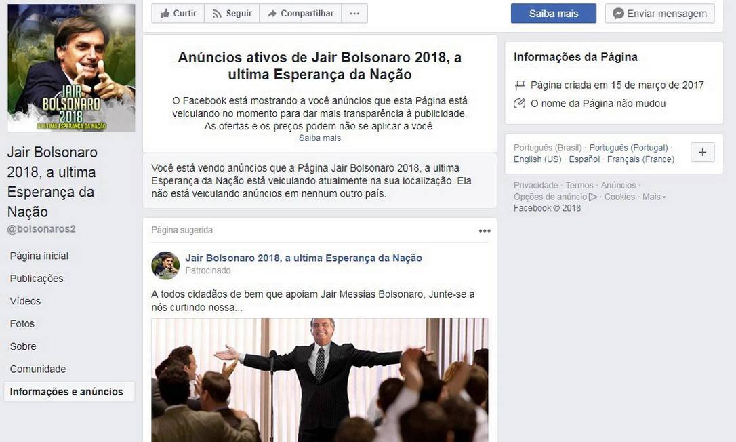
Task: Send a message with Enviar mensagem
Action: coord(660,14)
